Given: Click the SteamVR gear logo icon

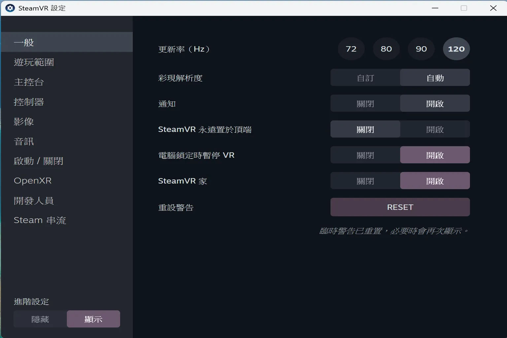Looking at the screenshot, I should pos(10,8).
